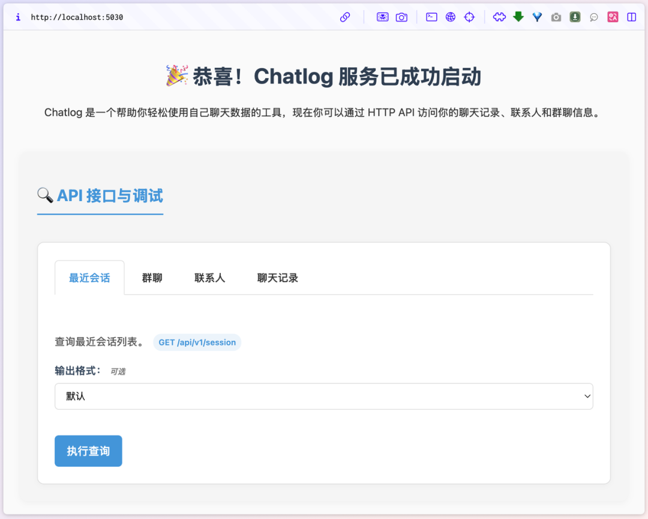Click the 执行查询 button
This screenshot has width=648, height=519.
point(88,451)
